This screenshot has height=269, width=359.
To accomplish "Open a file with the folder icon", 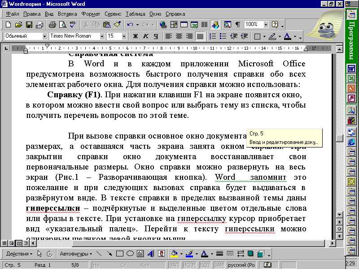I will (18, 25).
